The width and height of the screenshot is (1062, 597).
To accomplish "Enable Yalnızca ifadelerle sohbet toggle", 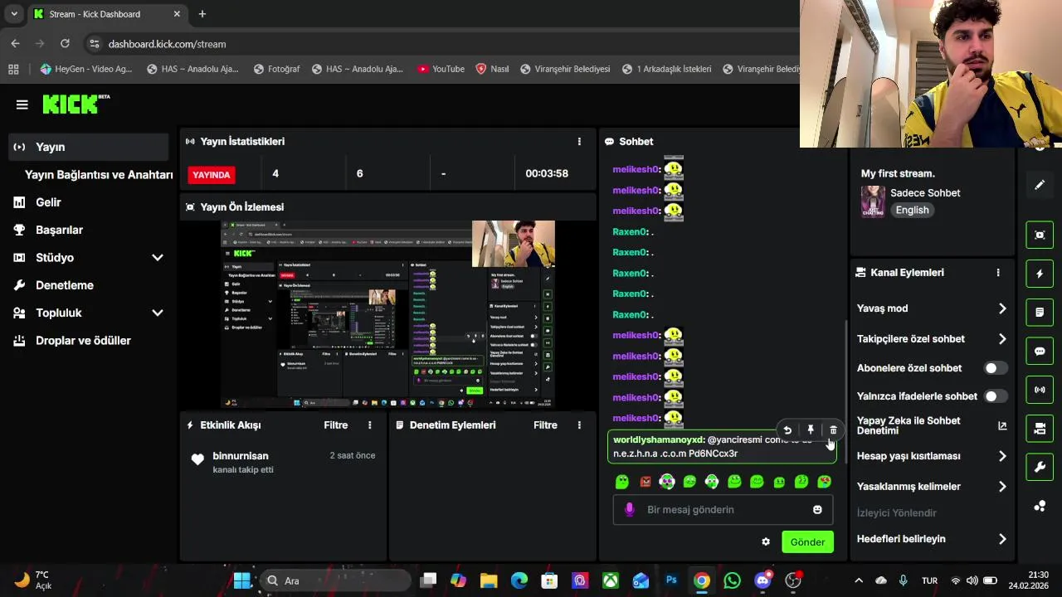I will pyautogui.click(x=995, y=396).
